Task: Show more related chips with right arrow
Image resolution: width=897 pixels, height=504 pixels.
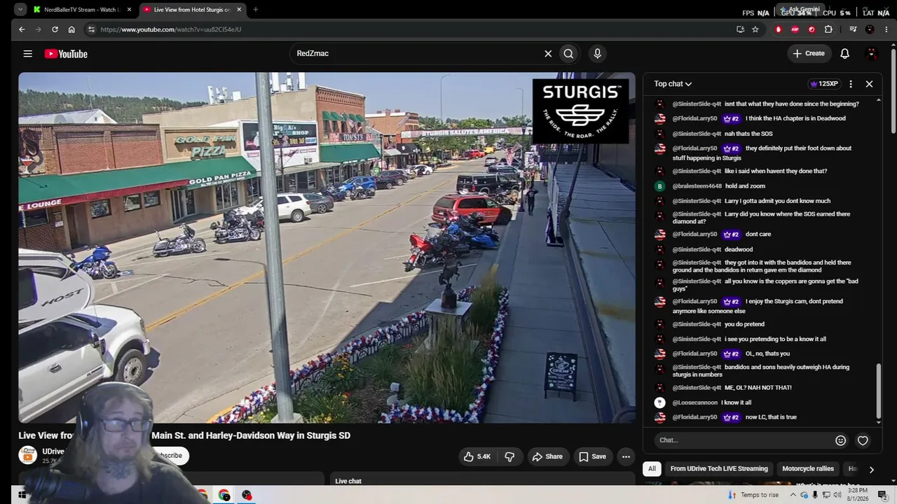Action: (x=871, y=470)
